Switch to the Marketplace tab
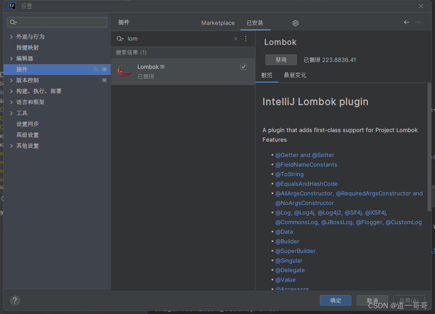Viewport: 435px width, 314px height. 218,23
